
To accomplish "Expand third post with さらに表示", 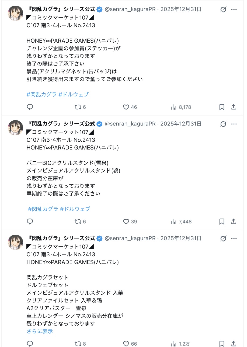I will 40,331.
